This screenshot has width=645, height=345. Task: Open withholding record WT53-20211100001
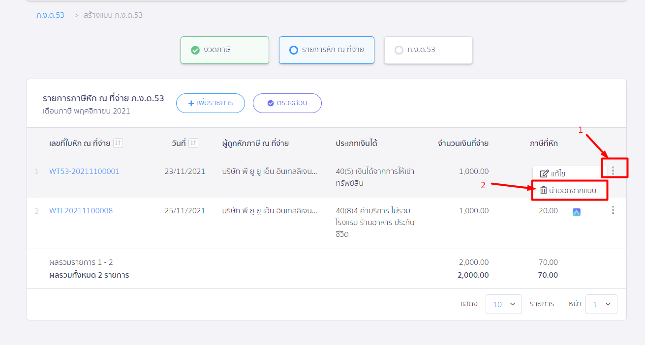[84, 171]
